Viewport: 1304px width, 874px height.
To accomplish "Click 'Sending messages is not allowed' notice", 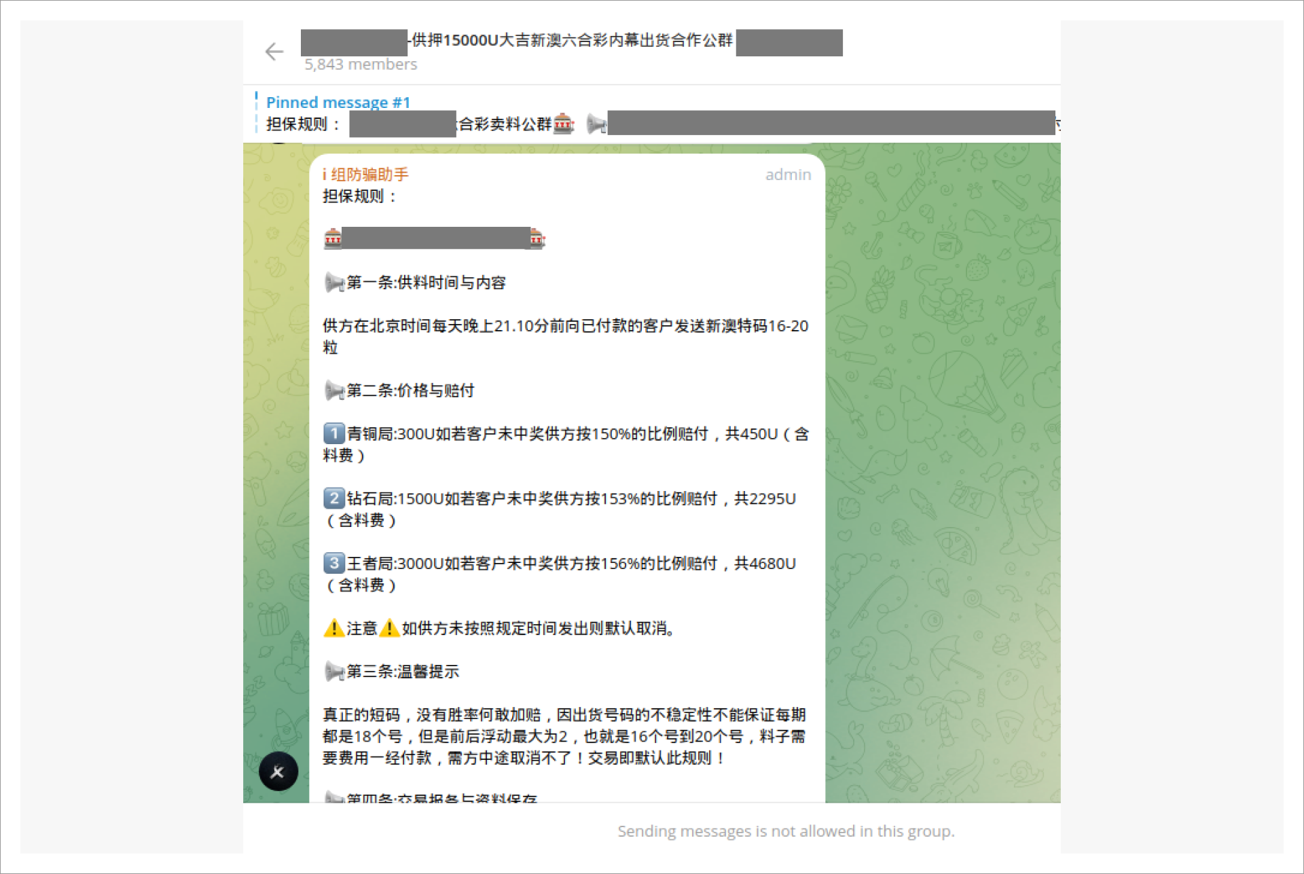I will (786, 831).
